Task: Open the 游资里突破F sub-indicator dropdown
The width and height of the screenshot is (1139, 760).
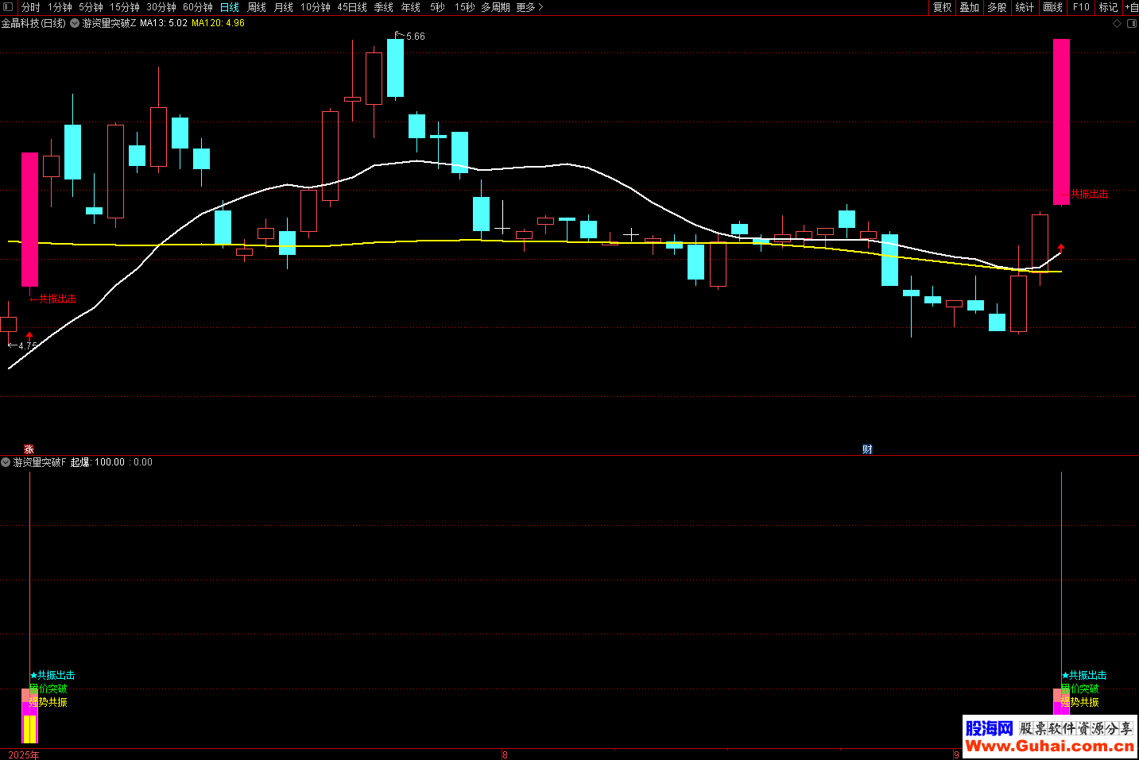Action: coord(6,462)
